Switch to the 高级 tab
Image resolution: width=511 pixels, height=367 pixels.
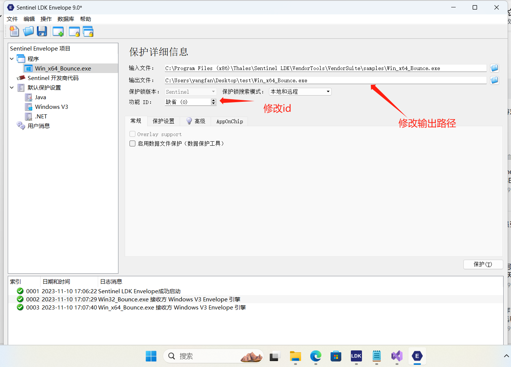(196, 121)
